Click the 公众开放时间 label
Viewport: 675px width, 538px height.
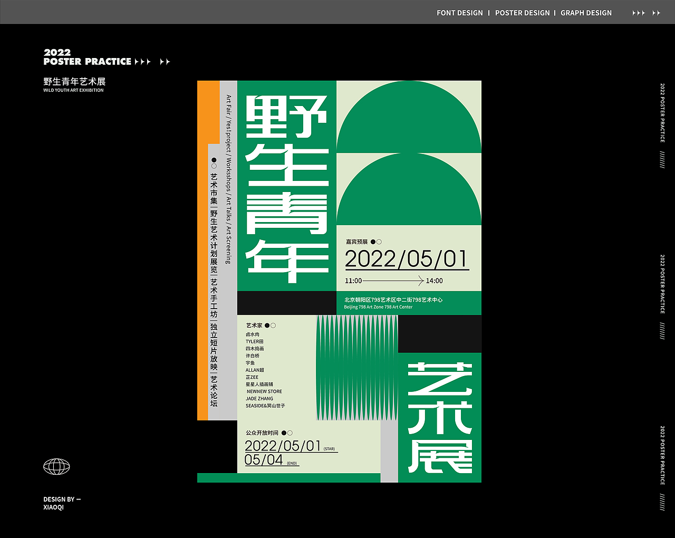262,433
